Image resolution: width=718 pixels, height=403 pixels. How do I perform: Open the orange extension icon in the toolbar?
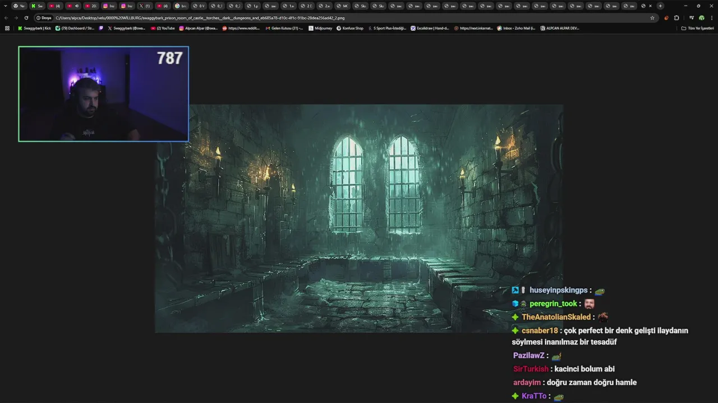(x=666, y=18)
